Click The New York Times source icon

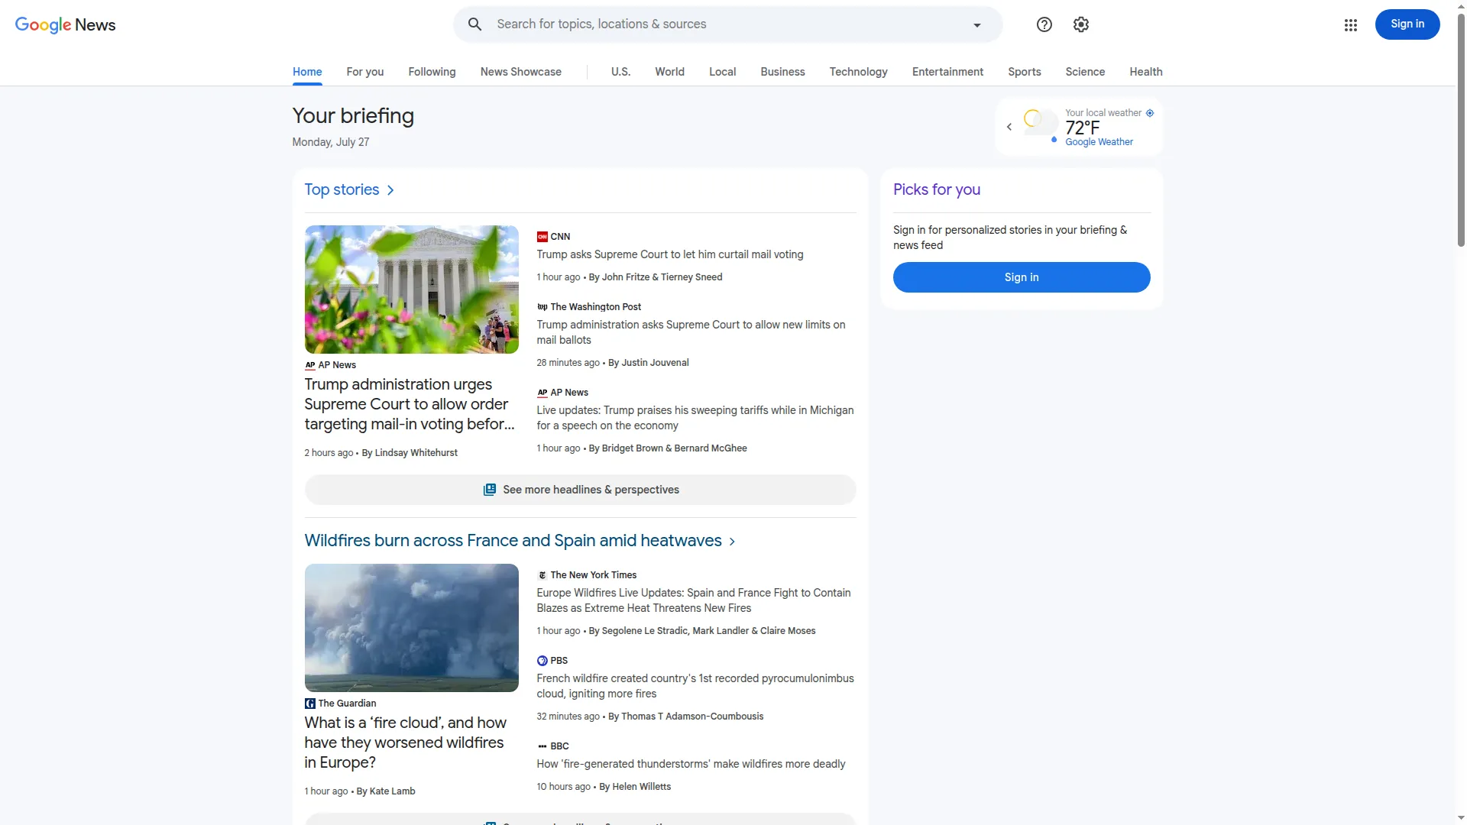542,575
